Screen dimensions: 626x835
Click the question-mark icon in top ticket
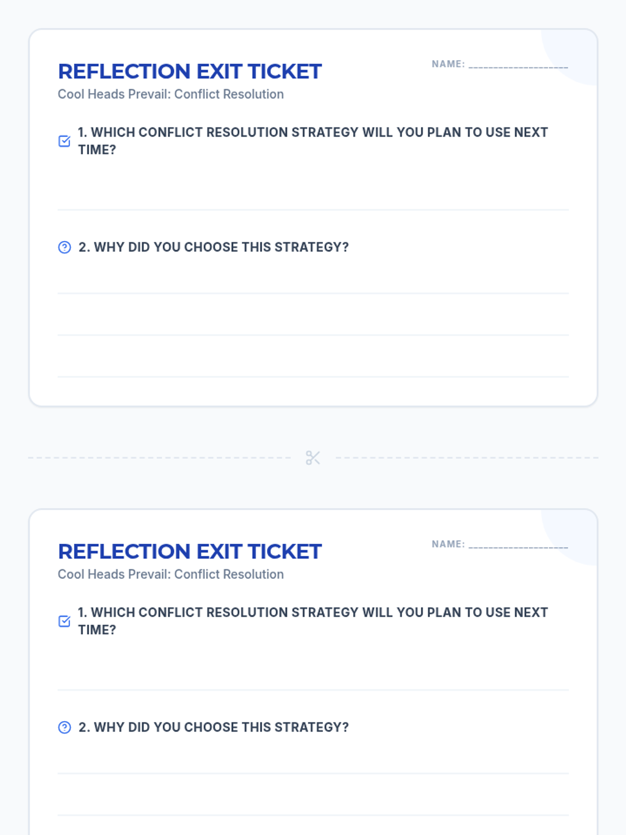tap(64, 247)
